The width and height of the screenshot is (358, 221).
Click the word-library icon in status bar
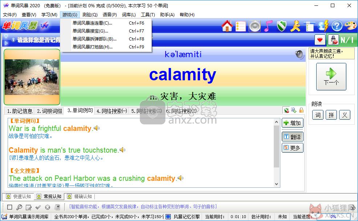pyautogui.click(x=4, y=217)
